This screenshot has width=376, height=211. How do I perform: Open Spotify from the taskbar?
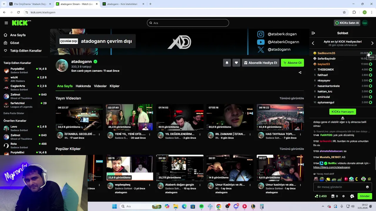click(202, 206)
